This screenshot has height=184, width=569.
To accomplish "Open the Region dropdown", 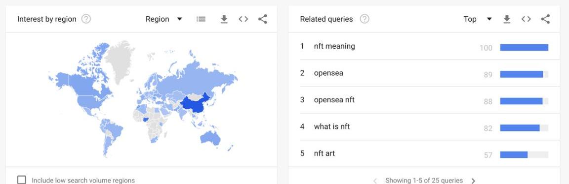I will point(163,19).
